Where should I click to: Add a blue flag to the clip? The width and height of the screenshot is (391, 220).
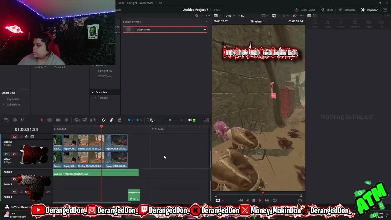[129, 120]
